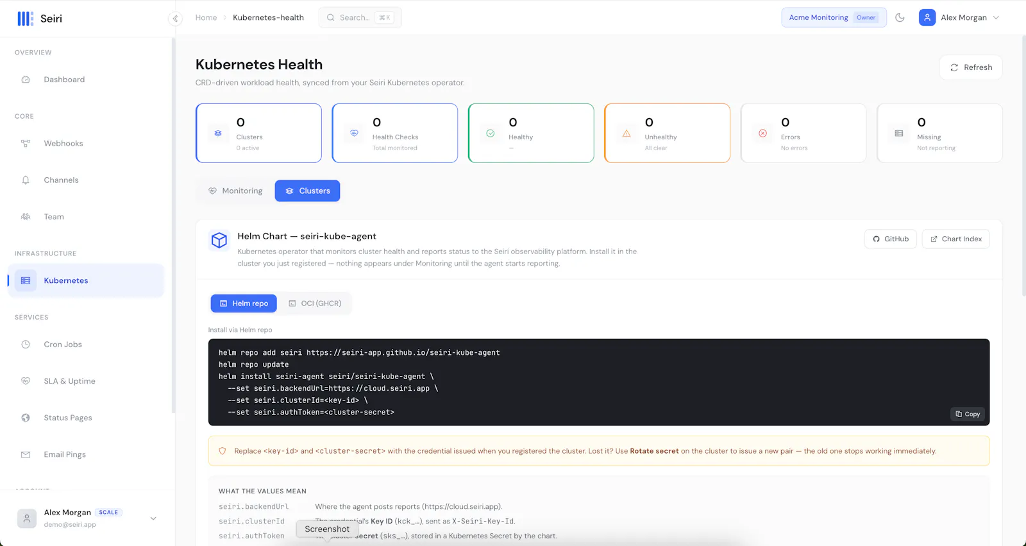Click the main page scrollbar
This screenshot has width=1026, height=546.
tap(1023, 166)
